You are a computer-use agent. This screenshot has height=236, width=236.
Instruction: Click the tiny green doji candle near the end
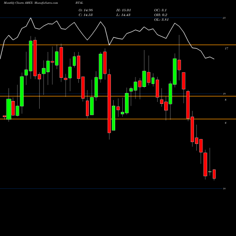(210, 172)
